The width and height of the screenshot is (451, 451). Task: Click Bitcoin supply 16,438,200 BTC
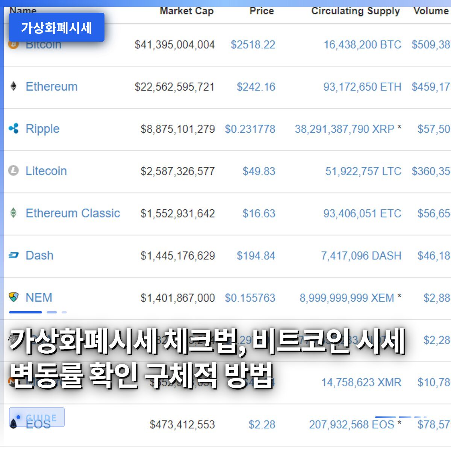coord(363,45)
